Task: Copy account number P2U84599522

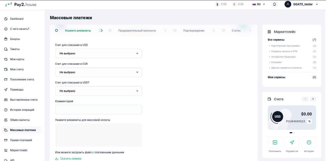Action: 309,121
